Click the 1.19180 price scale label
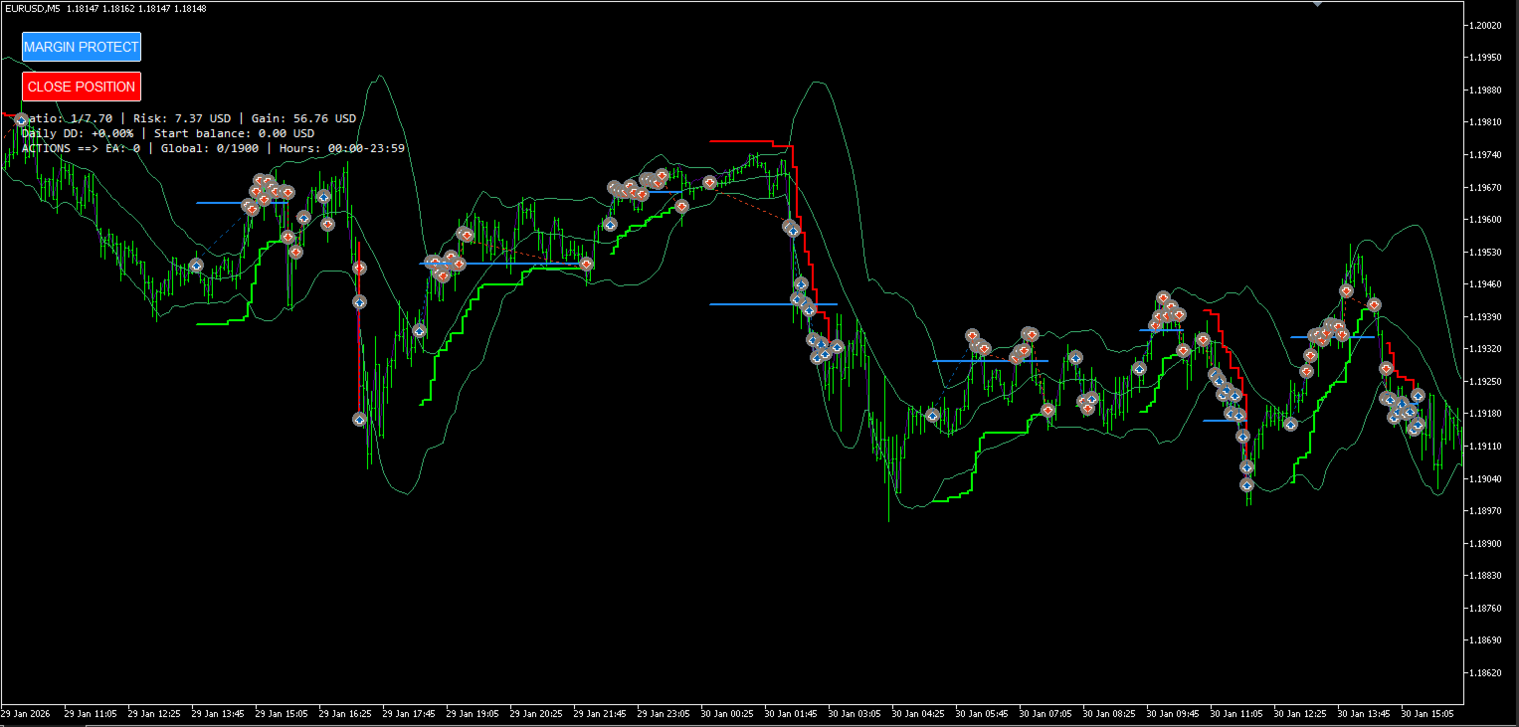This screenshot has width=1519, height=727. tap(1484, 414)
